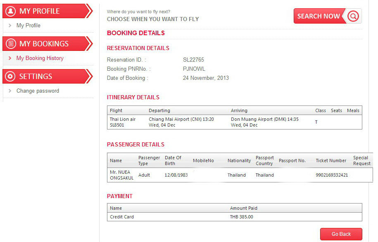Select the Change password link
378x242 pixels.
pos(38,91)
